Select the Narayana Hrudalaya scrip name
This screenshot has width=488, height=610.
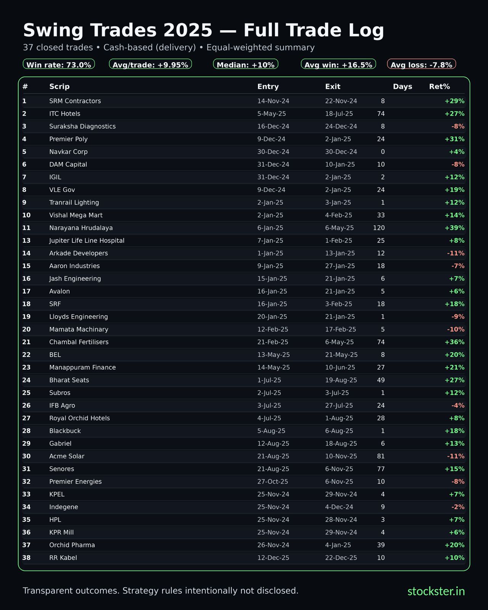[81, 228]
